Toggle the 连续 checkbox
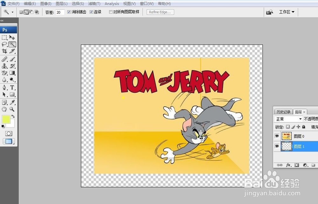 91,12
